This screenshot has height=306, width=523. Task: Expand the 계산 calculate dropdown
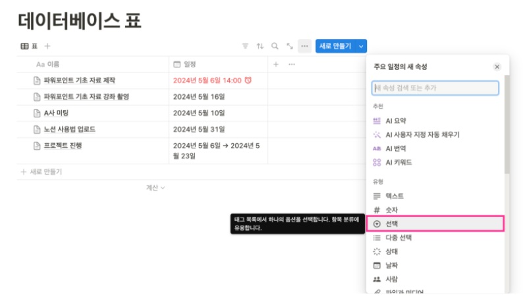[x=155, y=188]
